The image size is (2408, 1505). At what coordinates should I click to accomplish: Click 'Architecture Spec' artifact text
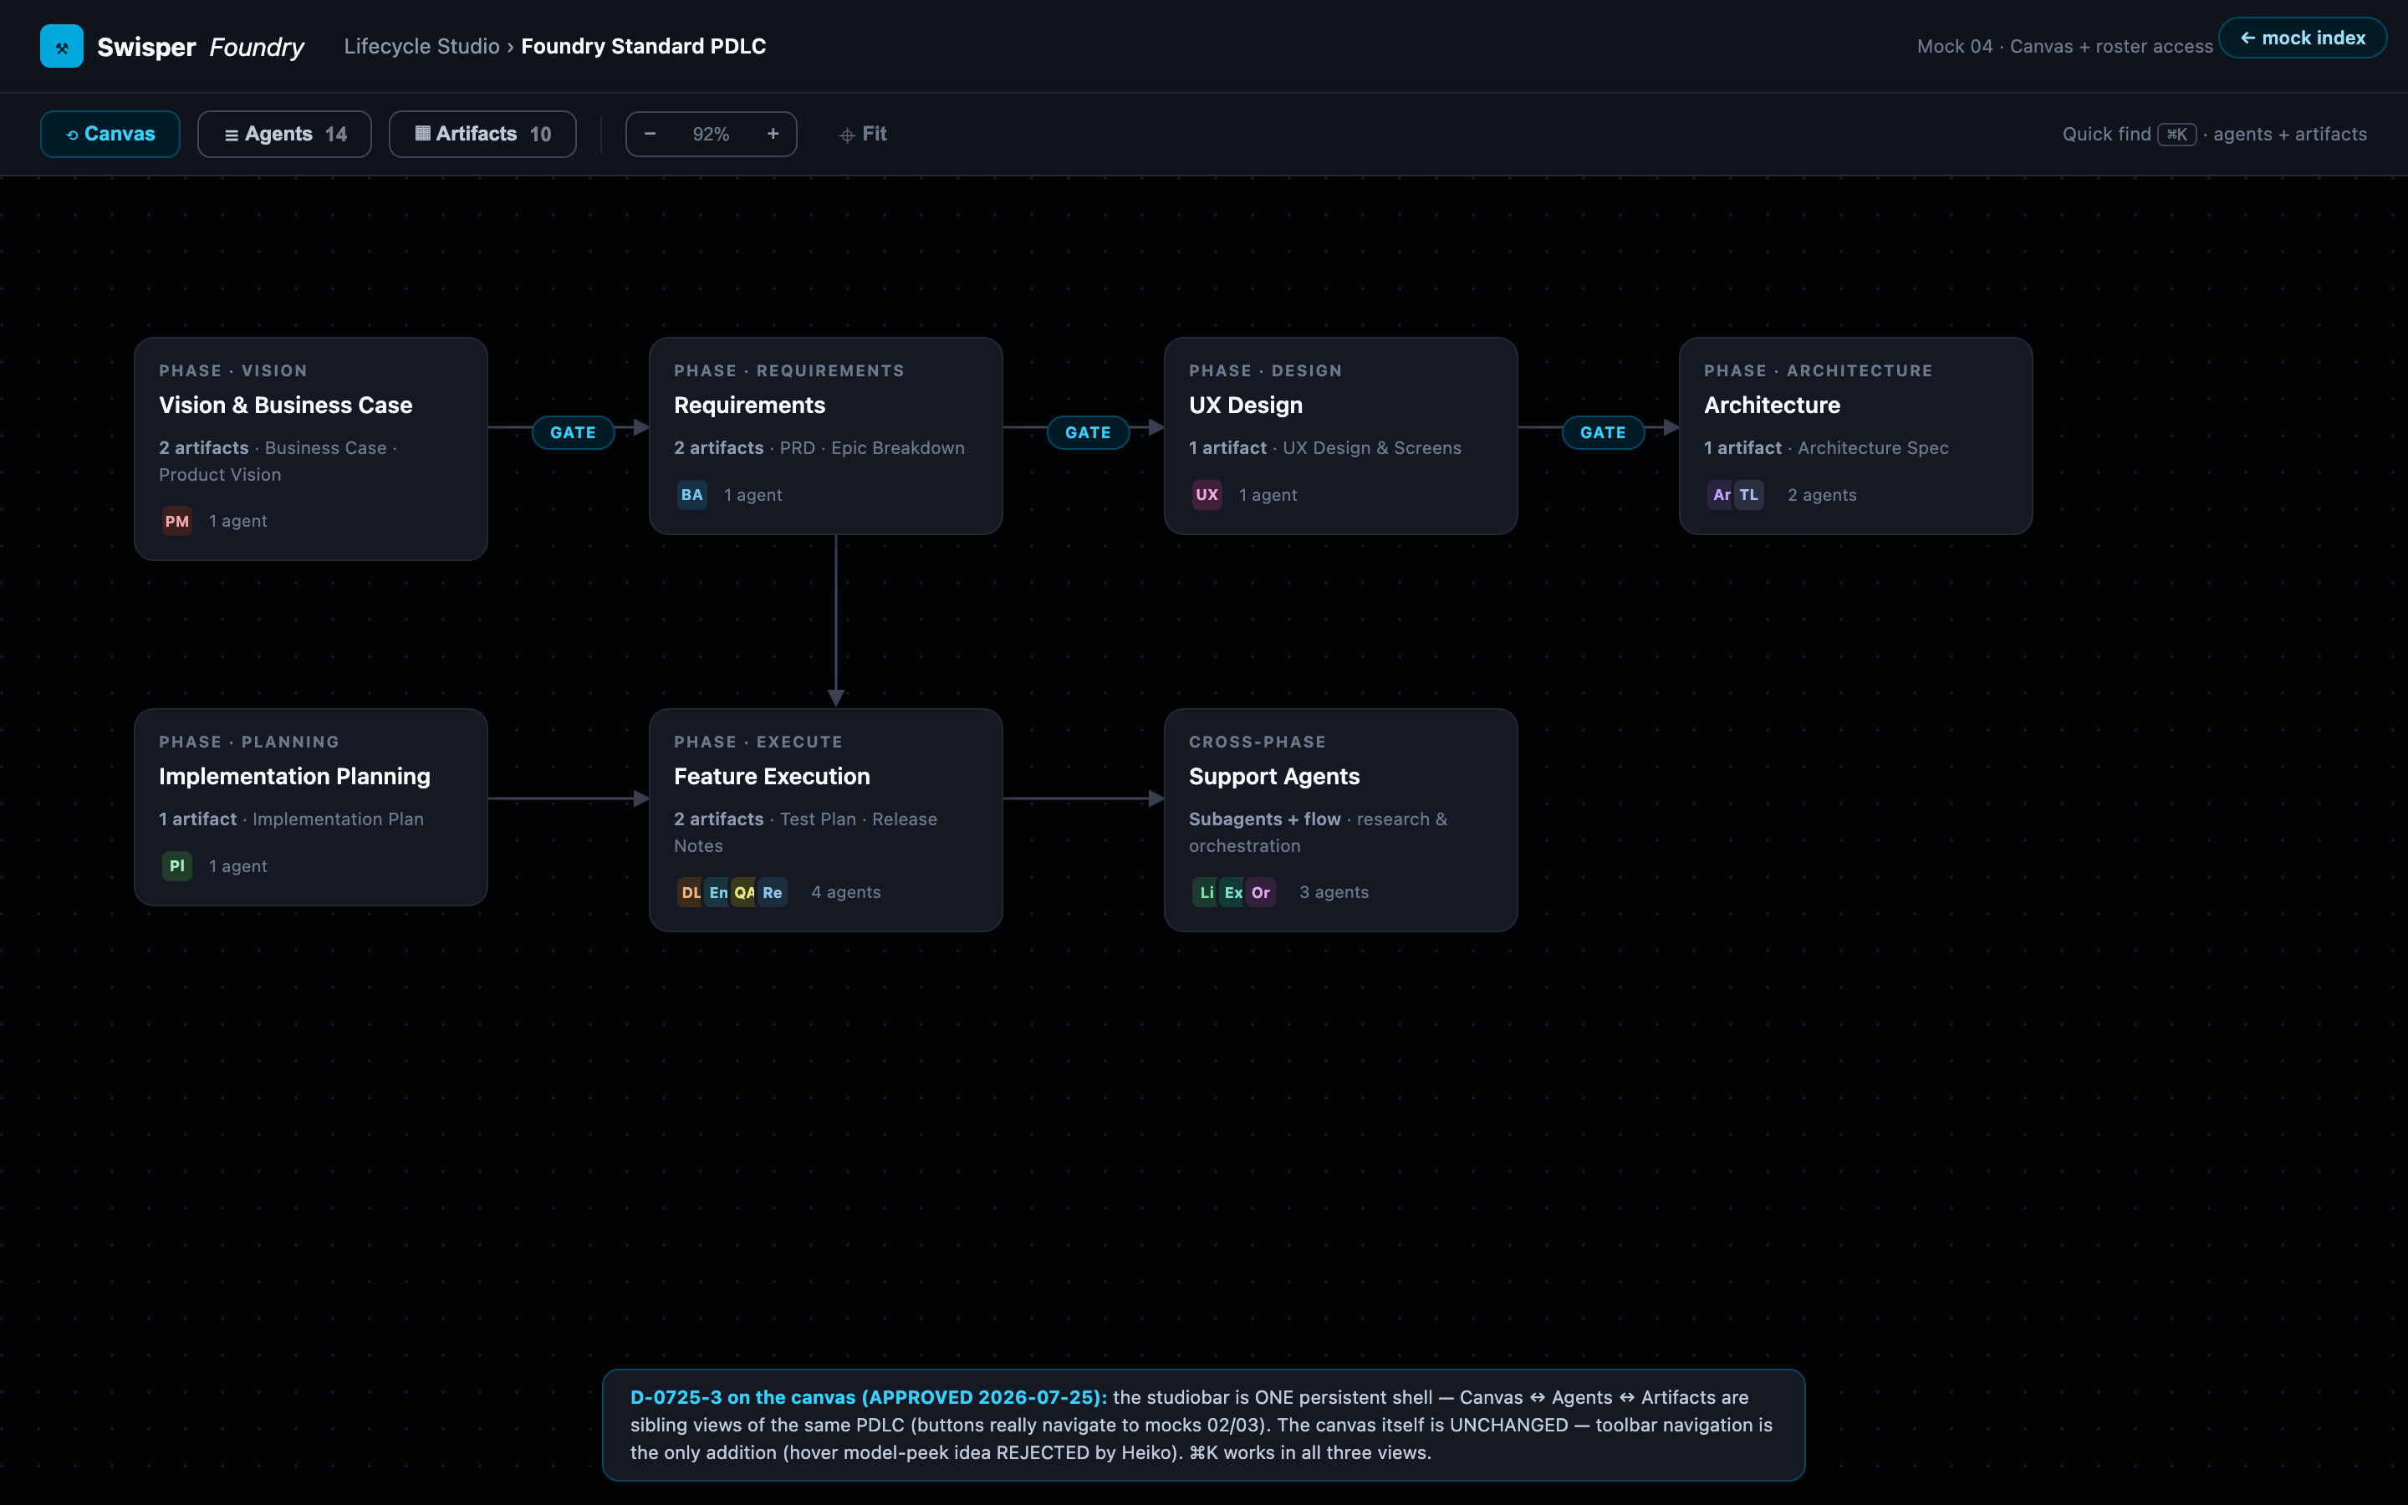click(x=1873, y=448)
